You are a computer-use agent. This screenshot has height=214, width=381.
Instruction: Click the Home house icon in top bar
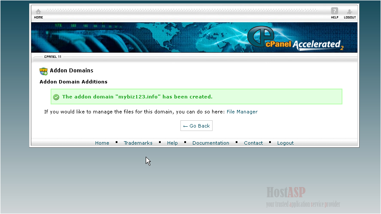coord(38,12)
